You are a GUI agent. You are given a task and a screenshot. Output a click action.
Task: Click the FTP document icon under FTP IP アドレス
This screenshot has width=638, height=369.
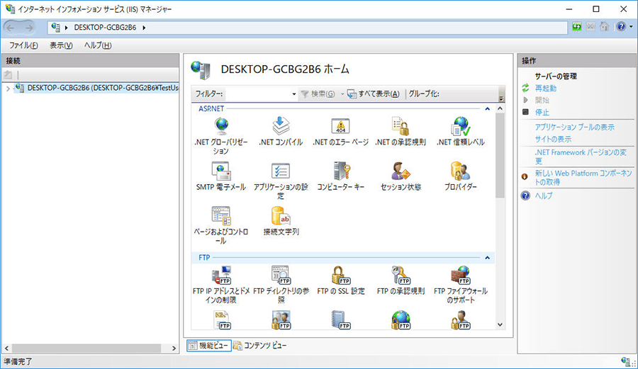[x=222, y=320]
